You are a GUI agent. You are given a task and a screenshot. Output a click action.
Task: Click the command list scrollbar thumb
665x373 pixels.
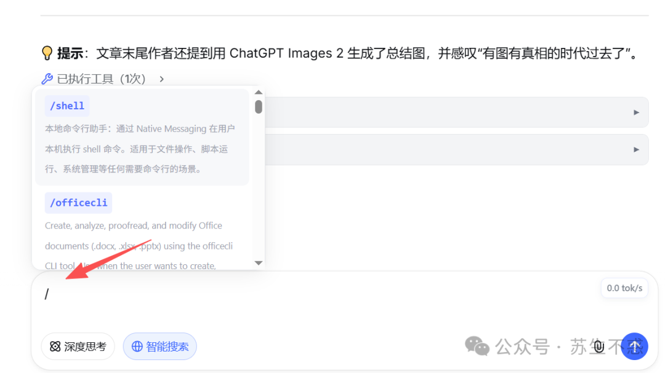point(259,107)
